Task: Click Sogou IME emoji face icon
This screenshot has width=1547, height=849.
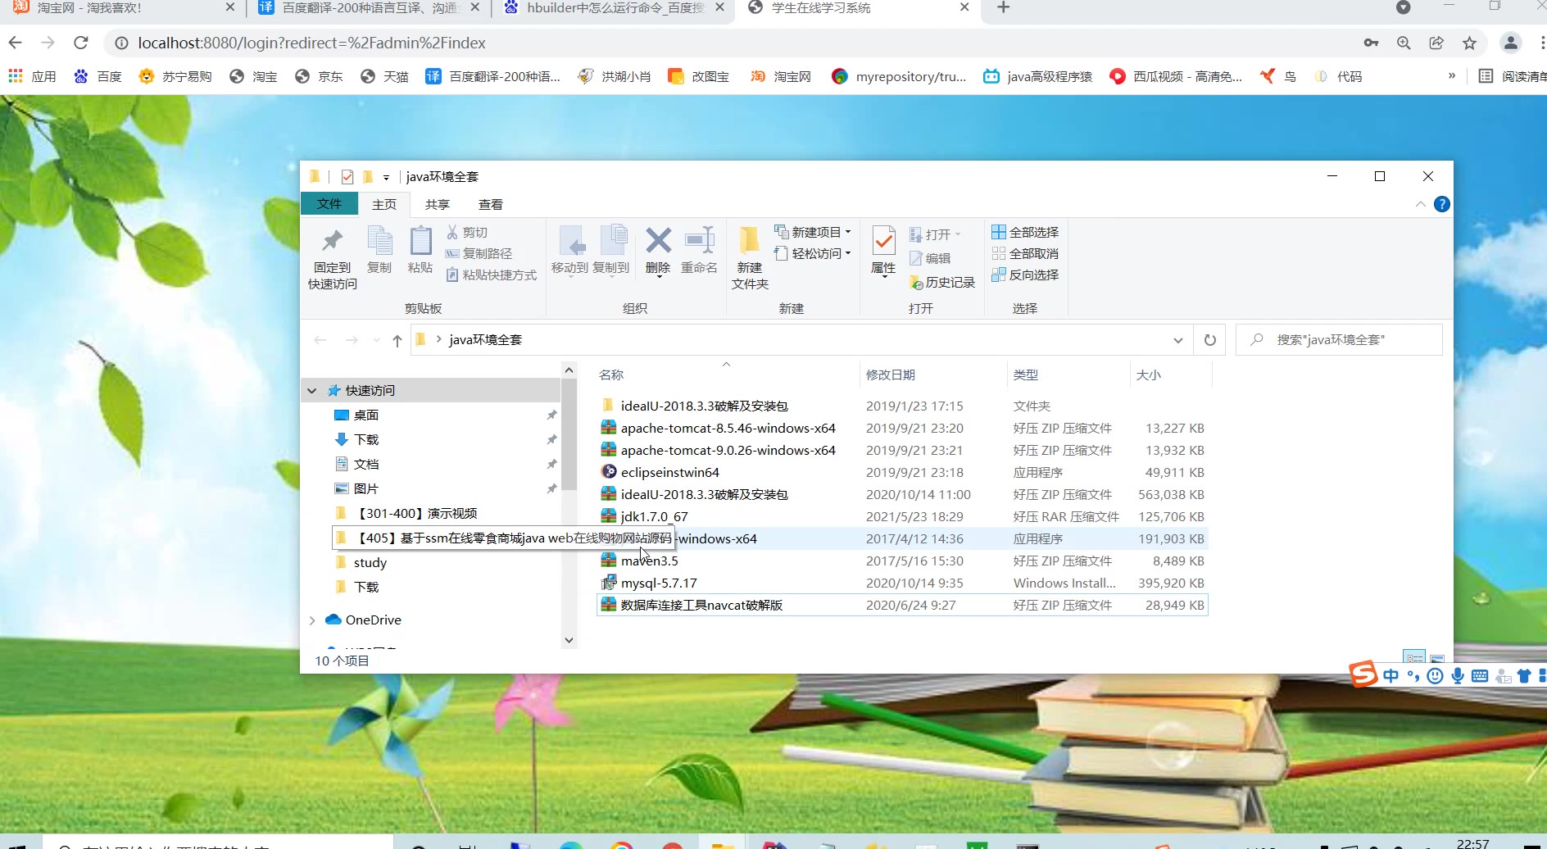Action: click(1435, 676)
